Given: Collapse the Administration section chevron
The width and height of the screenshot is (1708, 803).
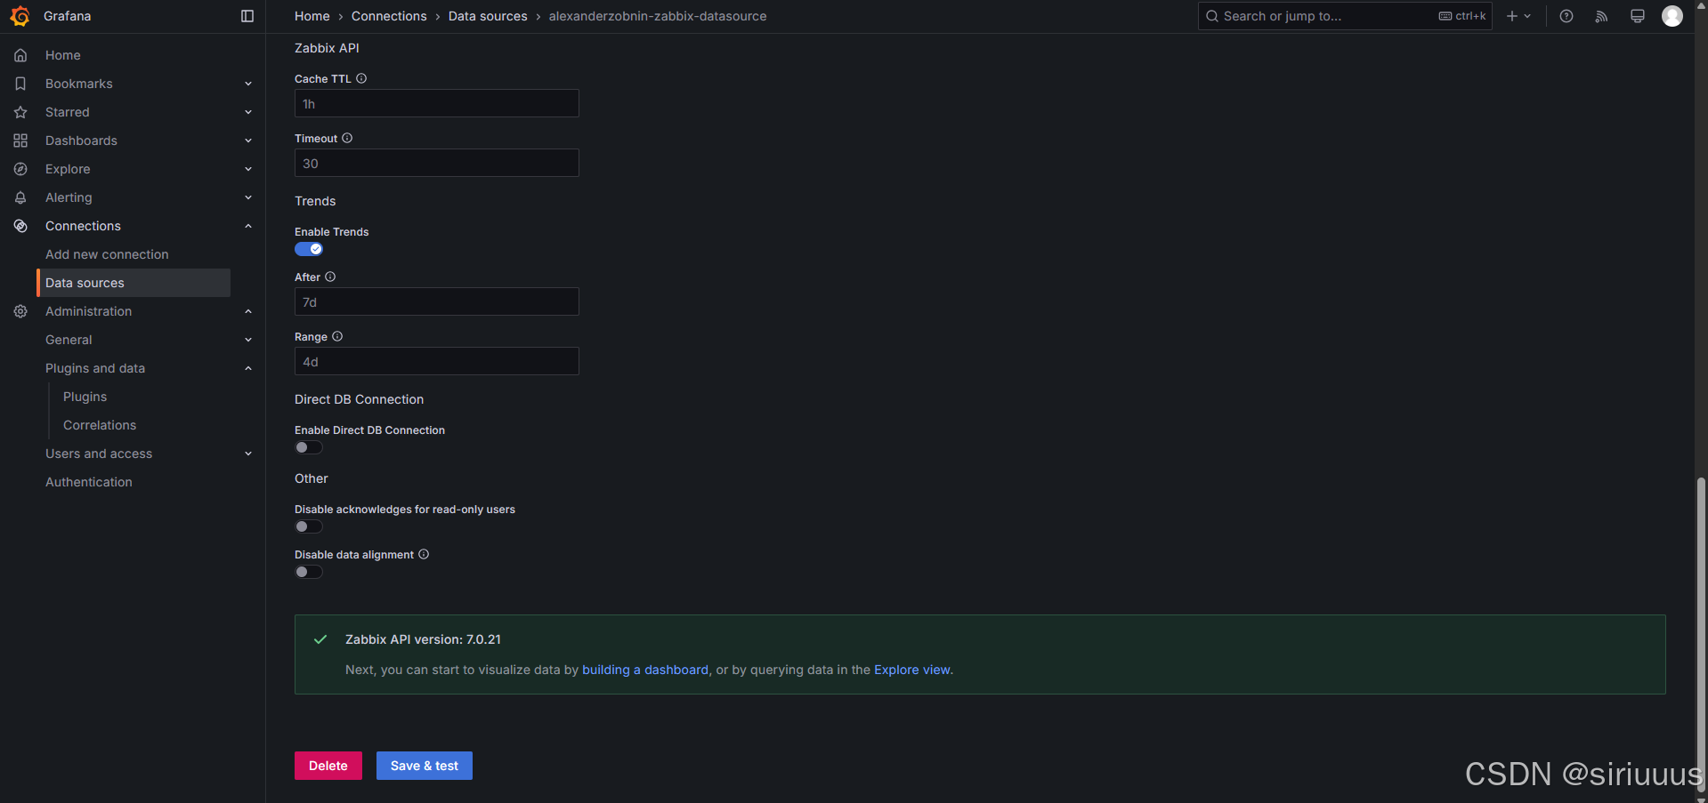Looking at the screenshot, I should (248, 311).
